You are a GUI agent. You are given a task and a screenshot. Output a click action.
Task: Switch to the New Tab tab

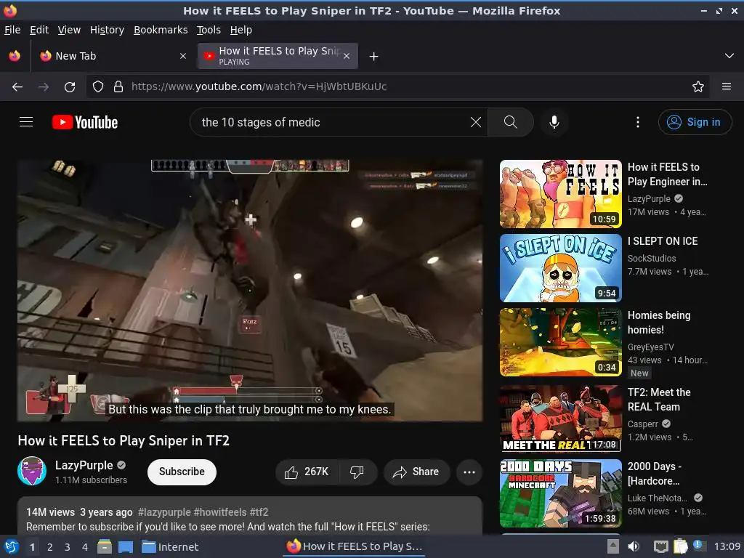pyautogui.click(x=113, y=56)
